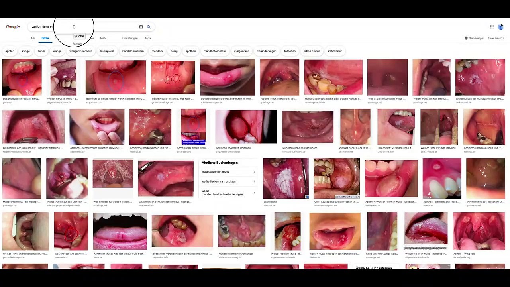Open the beobachter.ch Aphthen thumbnail
Screen dimensions: 510x287
point(391,179)
